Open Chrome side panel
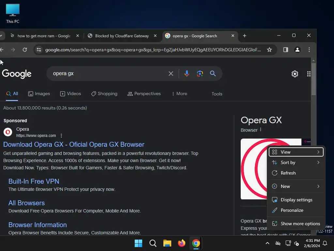 286,50
